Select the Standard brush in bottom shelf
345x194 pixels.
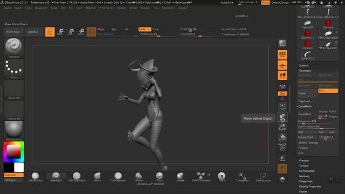click(x=56, y=177)
